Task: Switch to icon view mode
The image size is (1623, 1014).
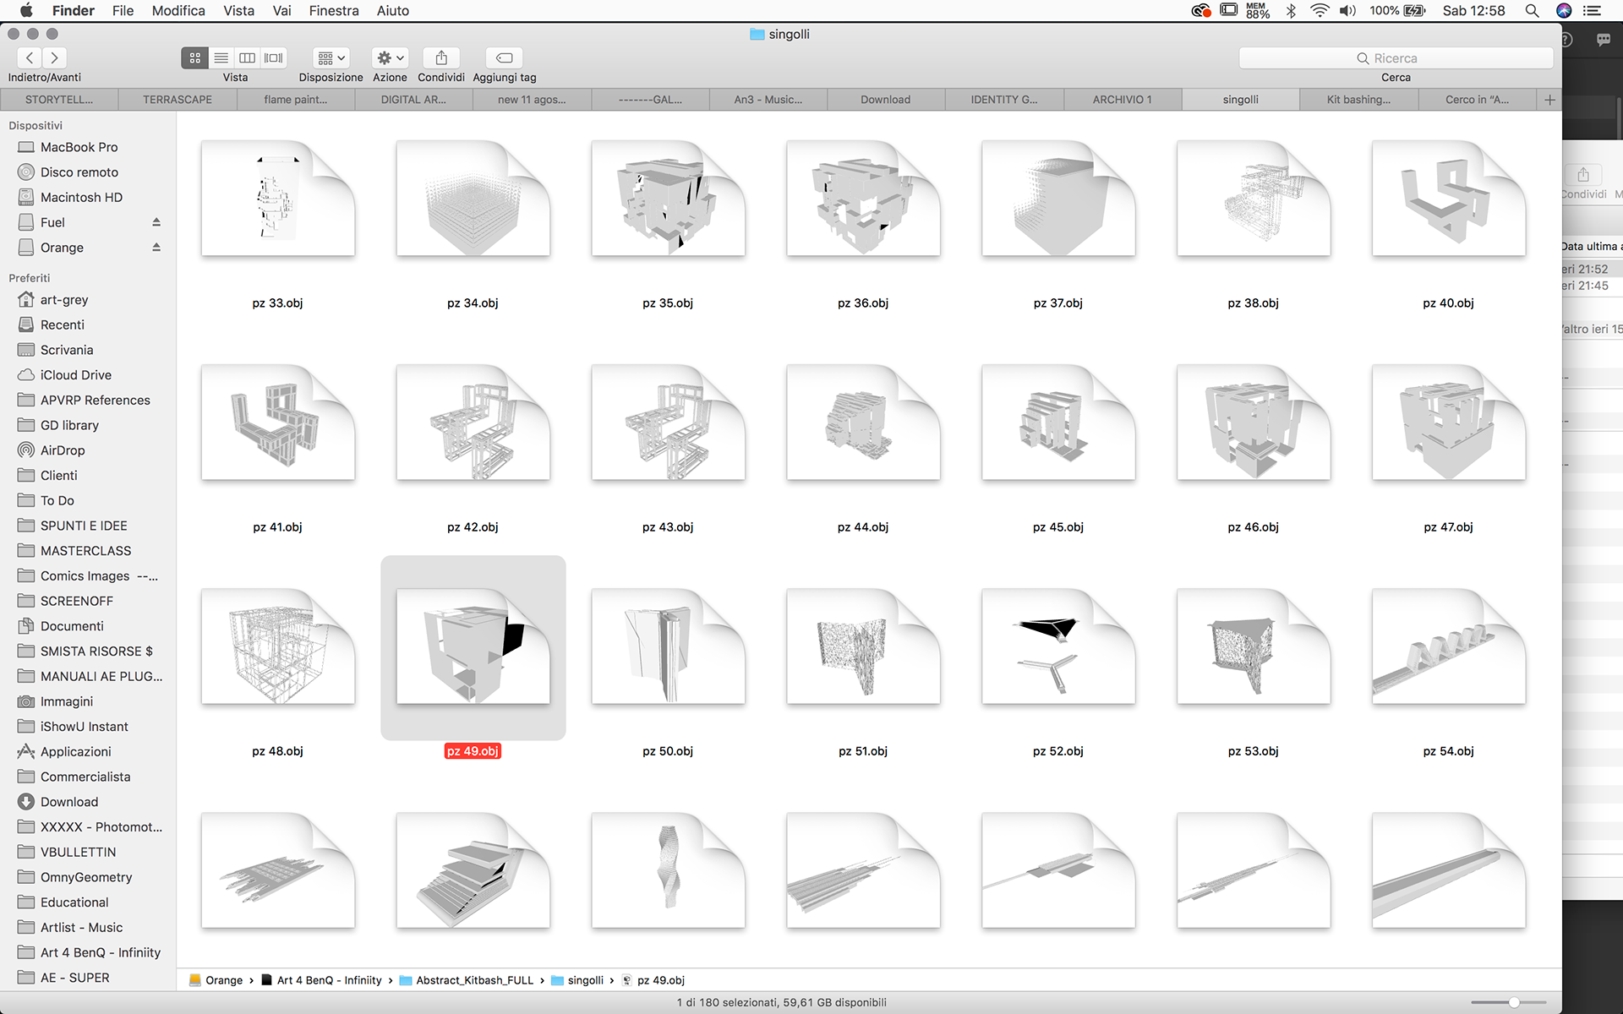Action: pos(194,57)
